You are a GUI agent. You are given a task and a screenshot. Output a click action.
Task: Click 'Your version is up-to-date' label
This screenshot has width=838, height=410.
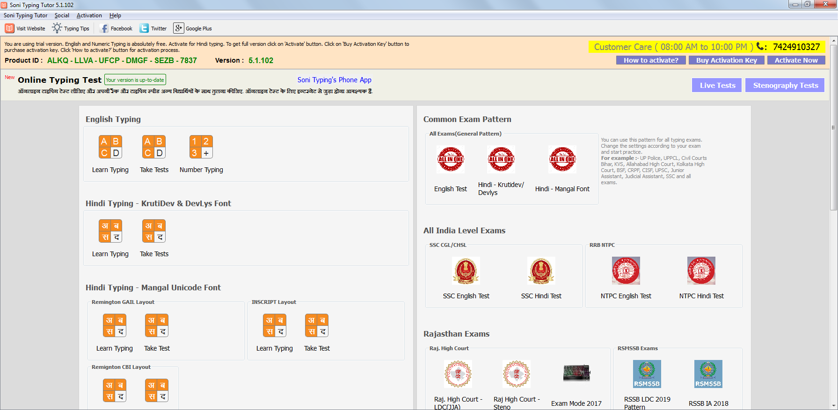pyautogui.click(x=135, y=80)
